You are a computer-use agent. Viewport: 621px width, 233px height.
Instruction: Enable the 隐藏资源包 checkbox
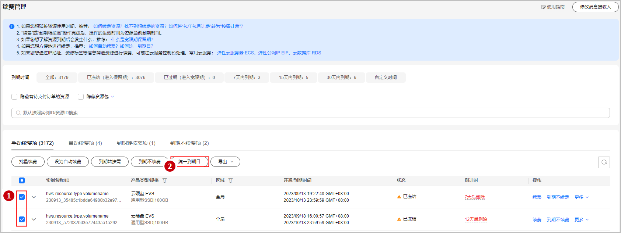(81, 97)
